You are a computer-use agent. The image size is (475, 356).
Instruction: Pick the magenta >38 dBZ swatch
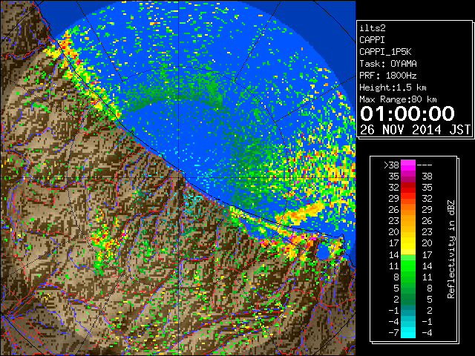[x=408, y=165]
